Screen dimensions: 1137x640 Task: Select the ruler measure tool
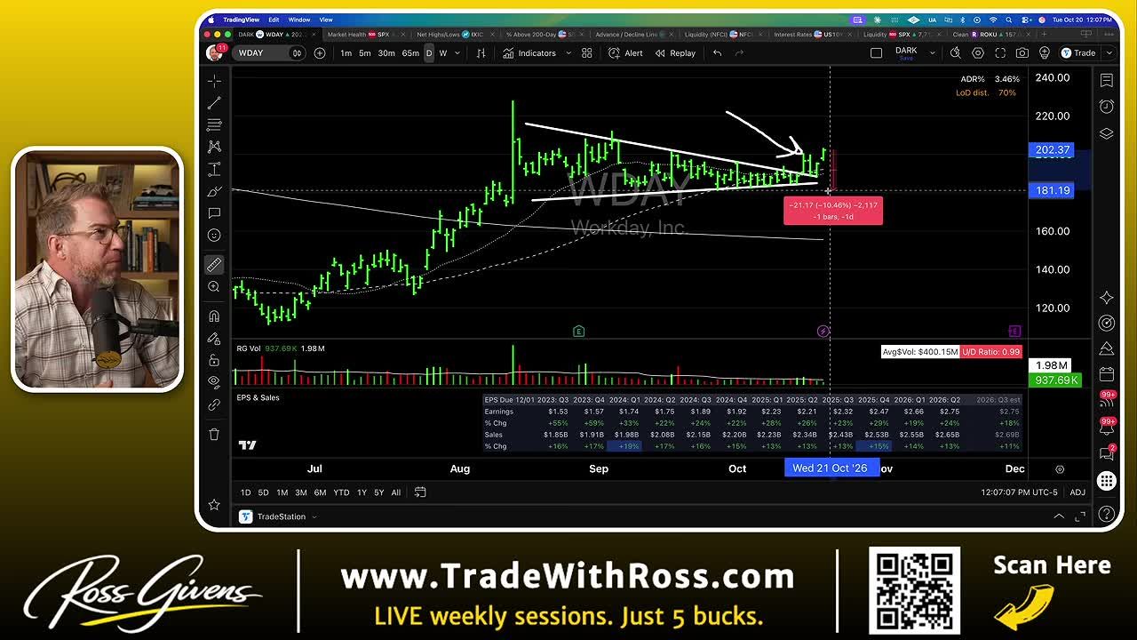[214, 265]
